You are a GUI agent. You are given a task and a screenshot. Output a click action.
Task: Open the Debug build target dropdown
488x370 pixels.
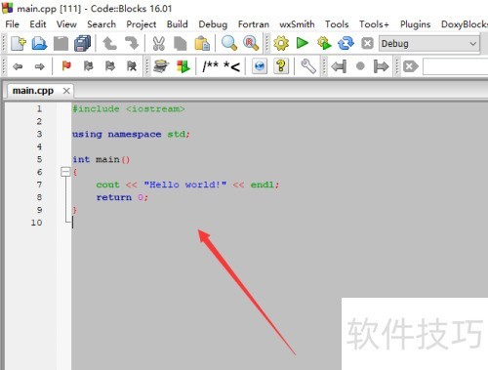pyautogui.click(x=428, y=43)
